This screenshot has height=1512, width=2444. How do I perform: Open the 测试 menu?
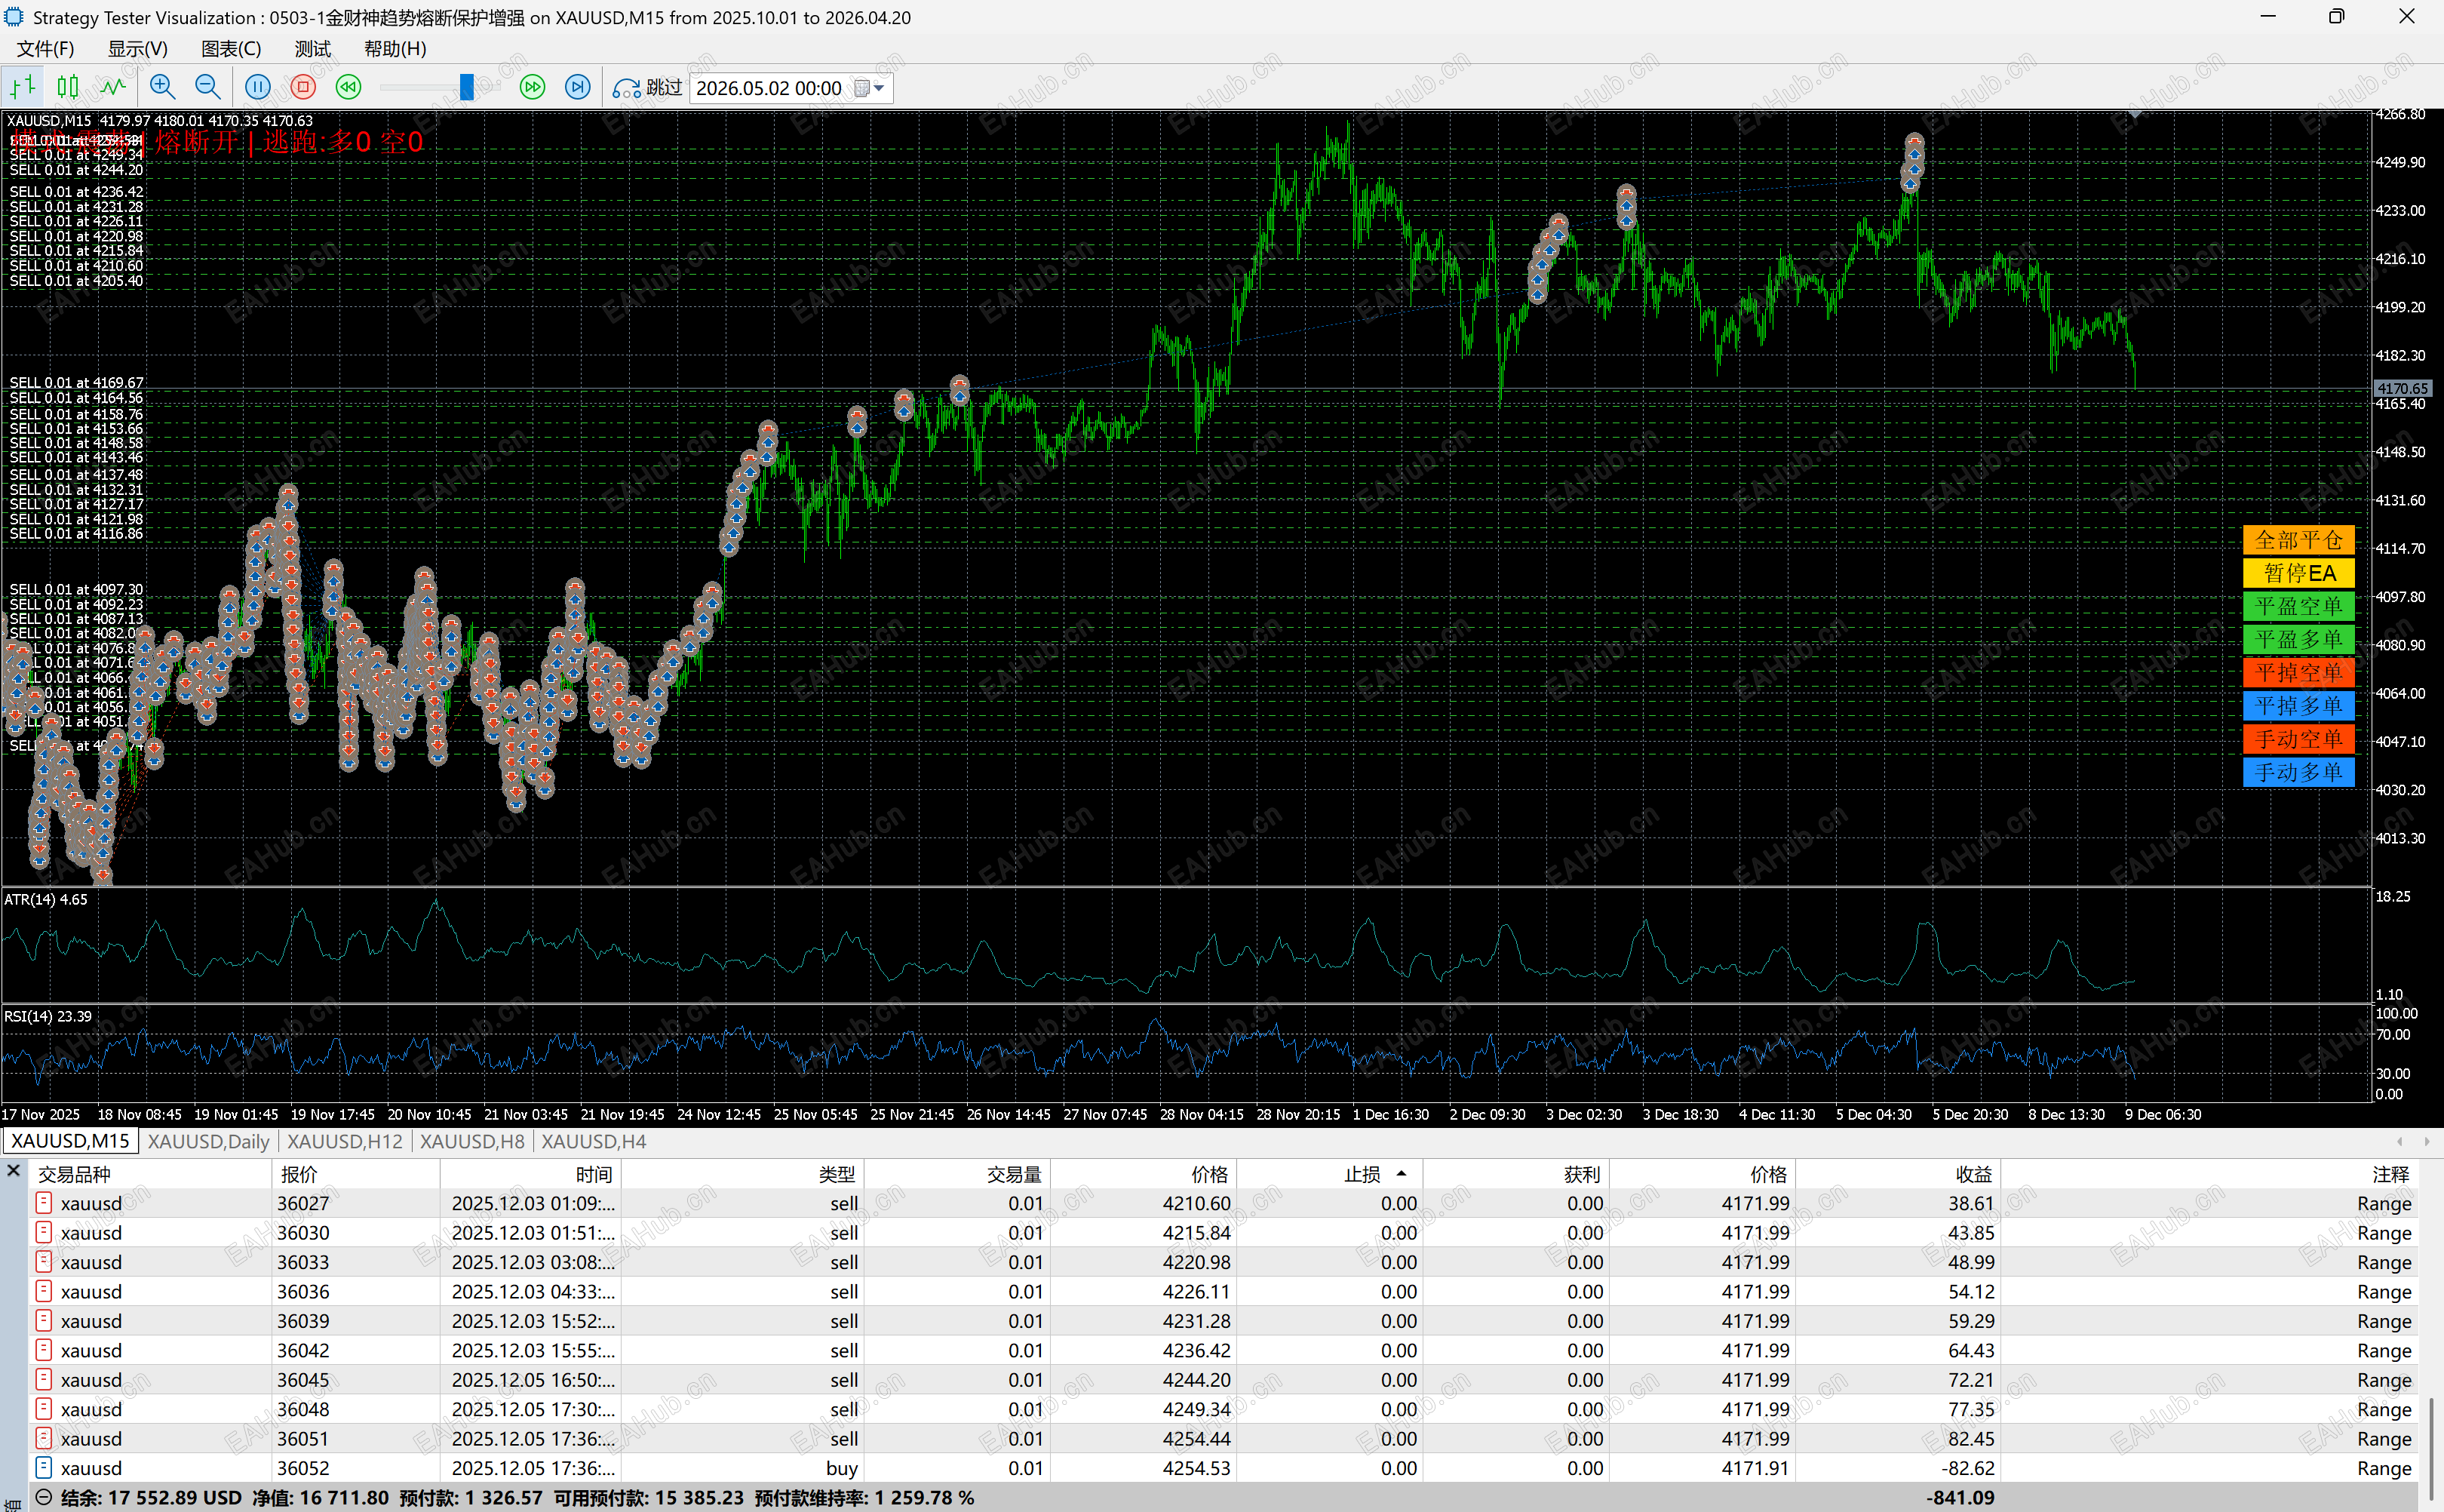(x=313, y=48)
